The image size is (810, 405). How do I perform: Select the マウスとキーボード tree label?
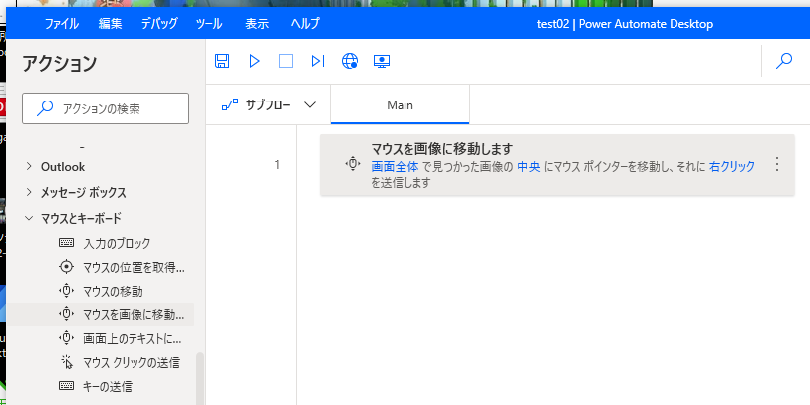(81, 218)
